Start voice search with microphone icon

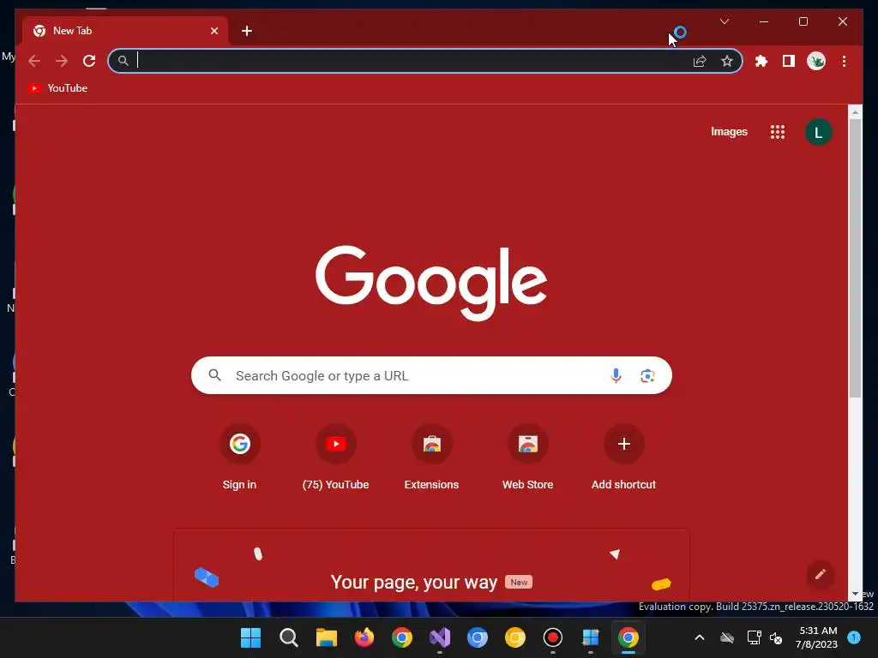(x=616, y=375)
